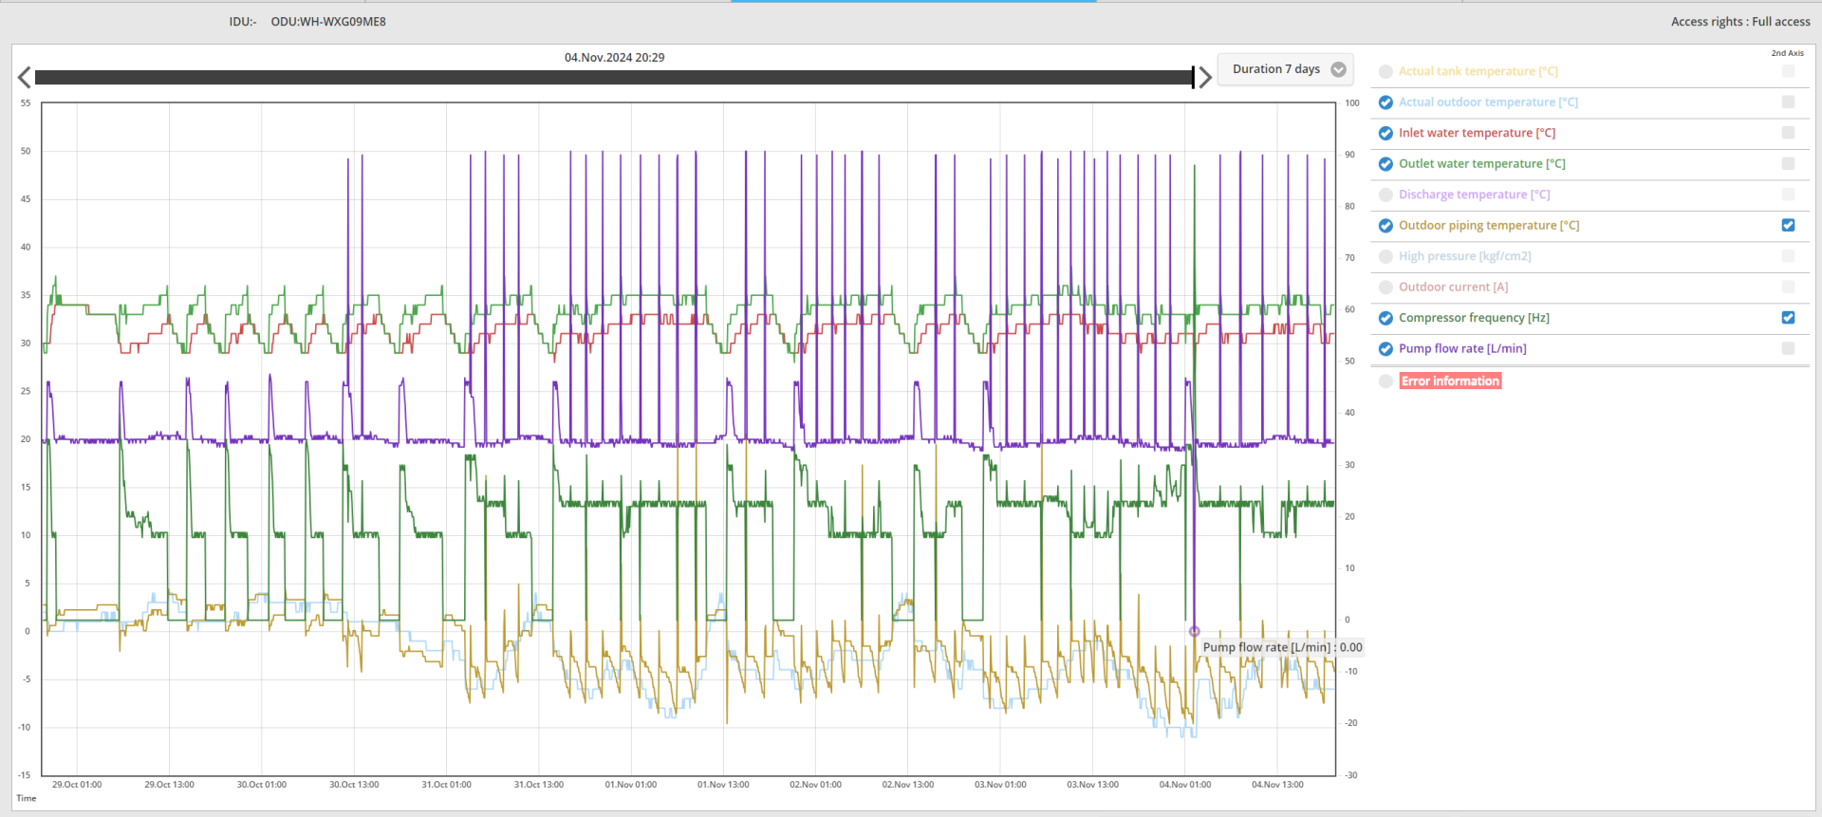Toggle the Pump flow rate check icon
The height and width of the screenshot is (817, 1822).
pyautogui.click(x=1385, y=349)
